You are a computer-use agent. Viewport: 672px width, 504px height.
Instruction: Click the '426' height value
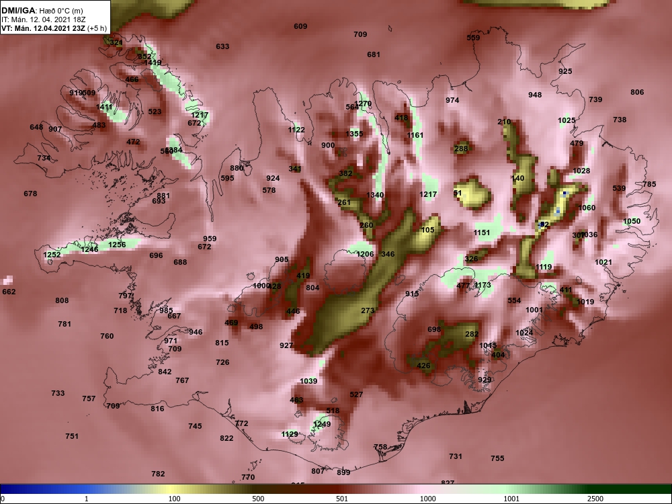click(423, 366)
